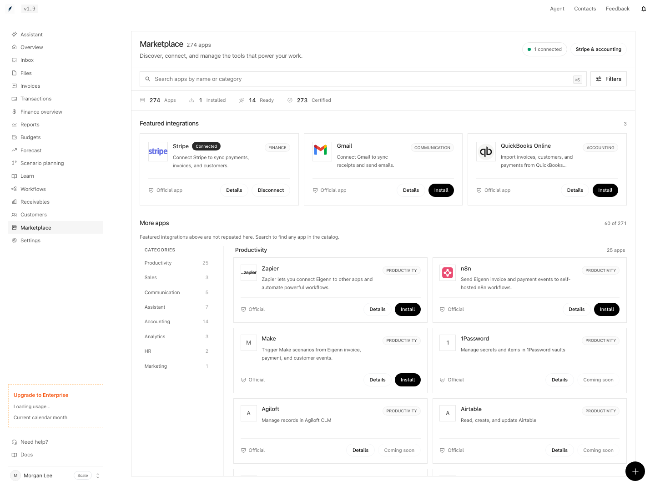Expand the account switcher chevron
Viewport: 655px width, 491px height.
pos(98,476)
